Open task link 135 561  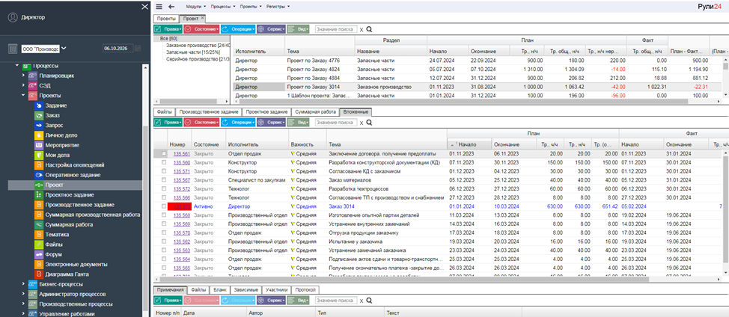[181, 153]
